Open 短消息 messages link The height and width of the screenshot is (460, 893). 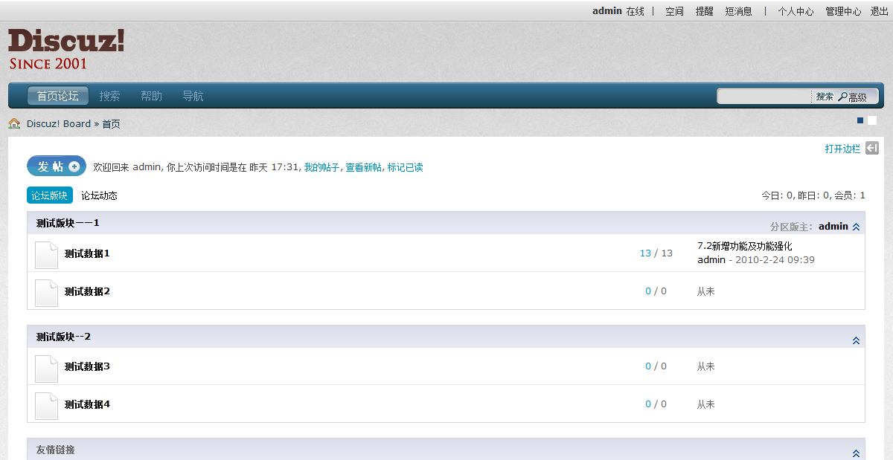(x=739, y=11)
